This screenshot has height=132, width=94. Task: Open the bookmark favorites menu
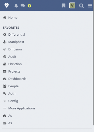[63, 6]
